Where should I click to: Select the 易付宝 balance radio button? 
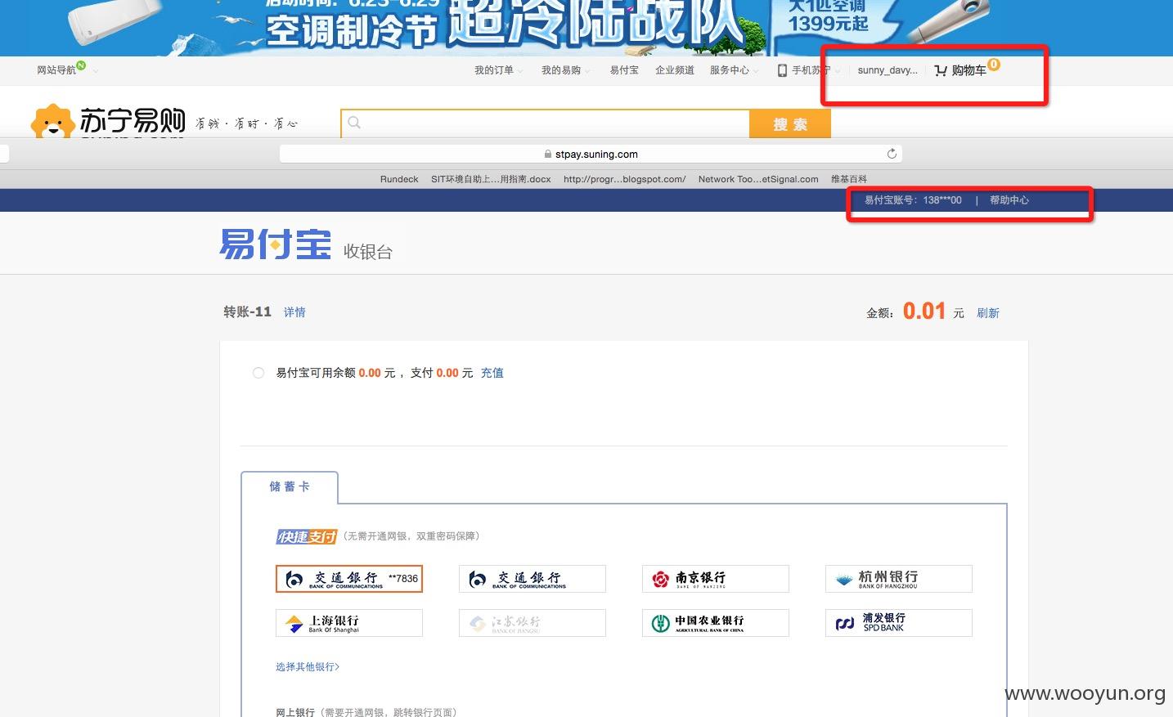[258, 373]
